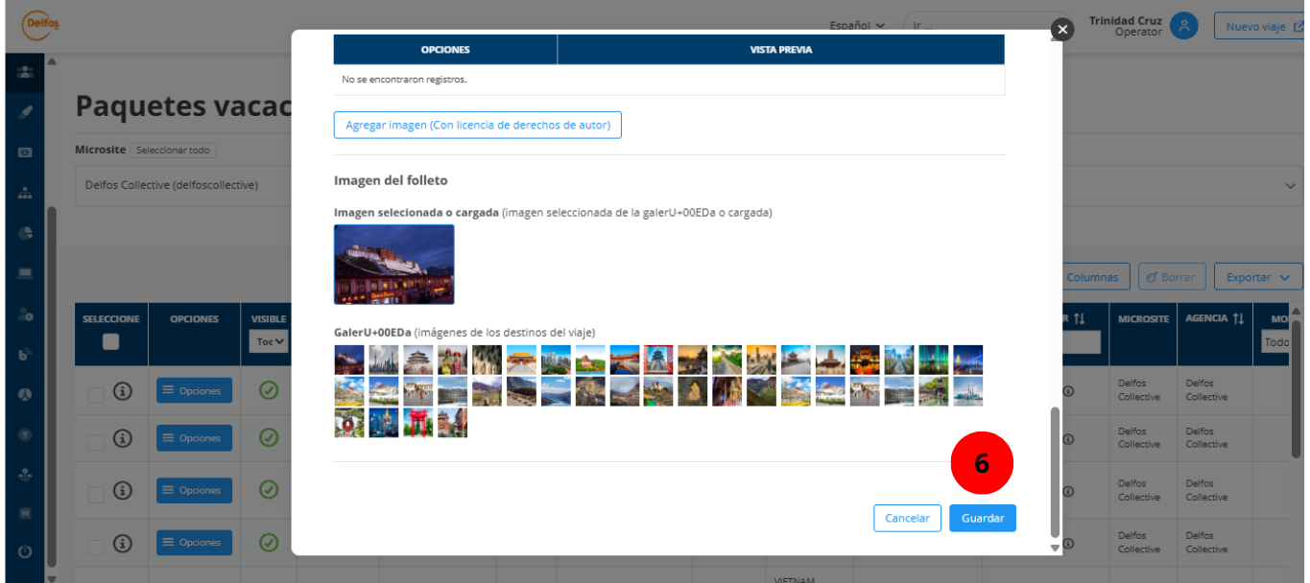Select the first gallery thumbnail image
Screen dimensions: 1310x583
[x=348, y=360]
